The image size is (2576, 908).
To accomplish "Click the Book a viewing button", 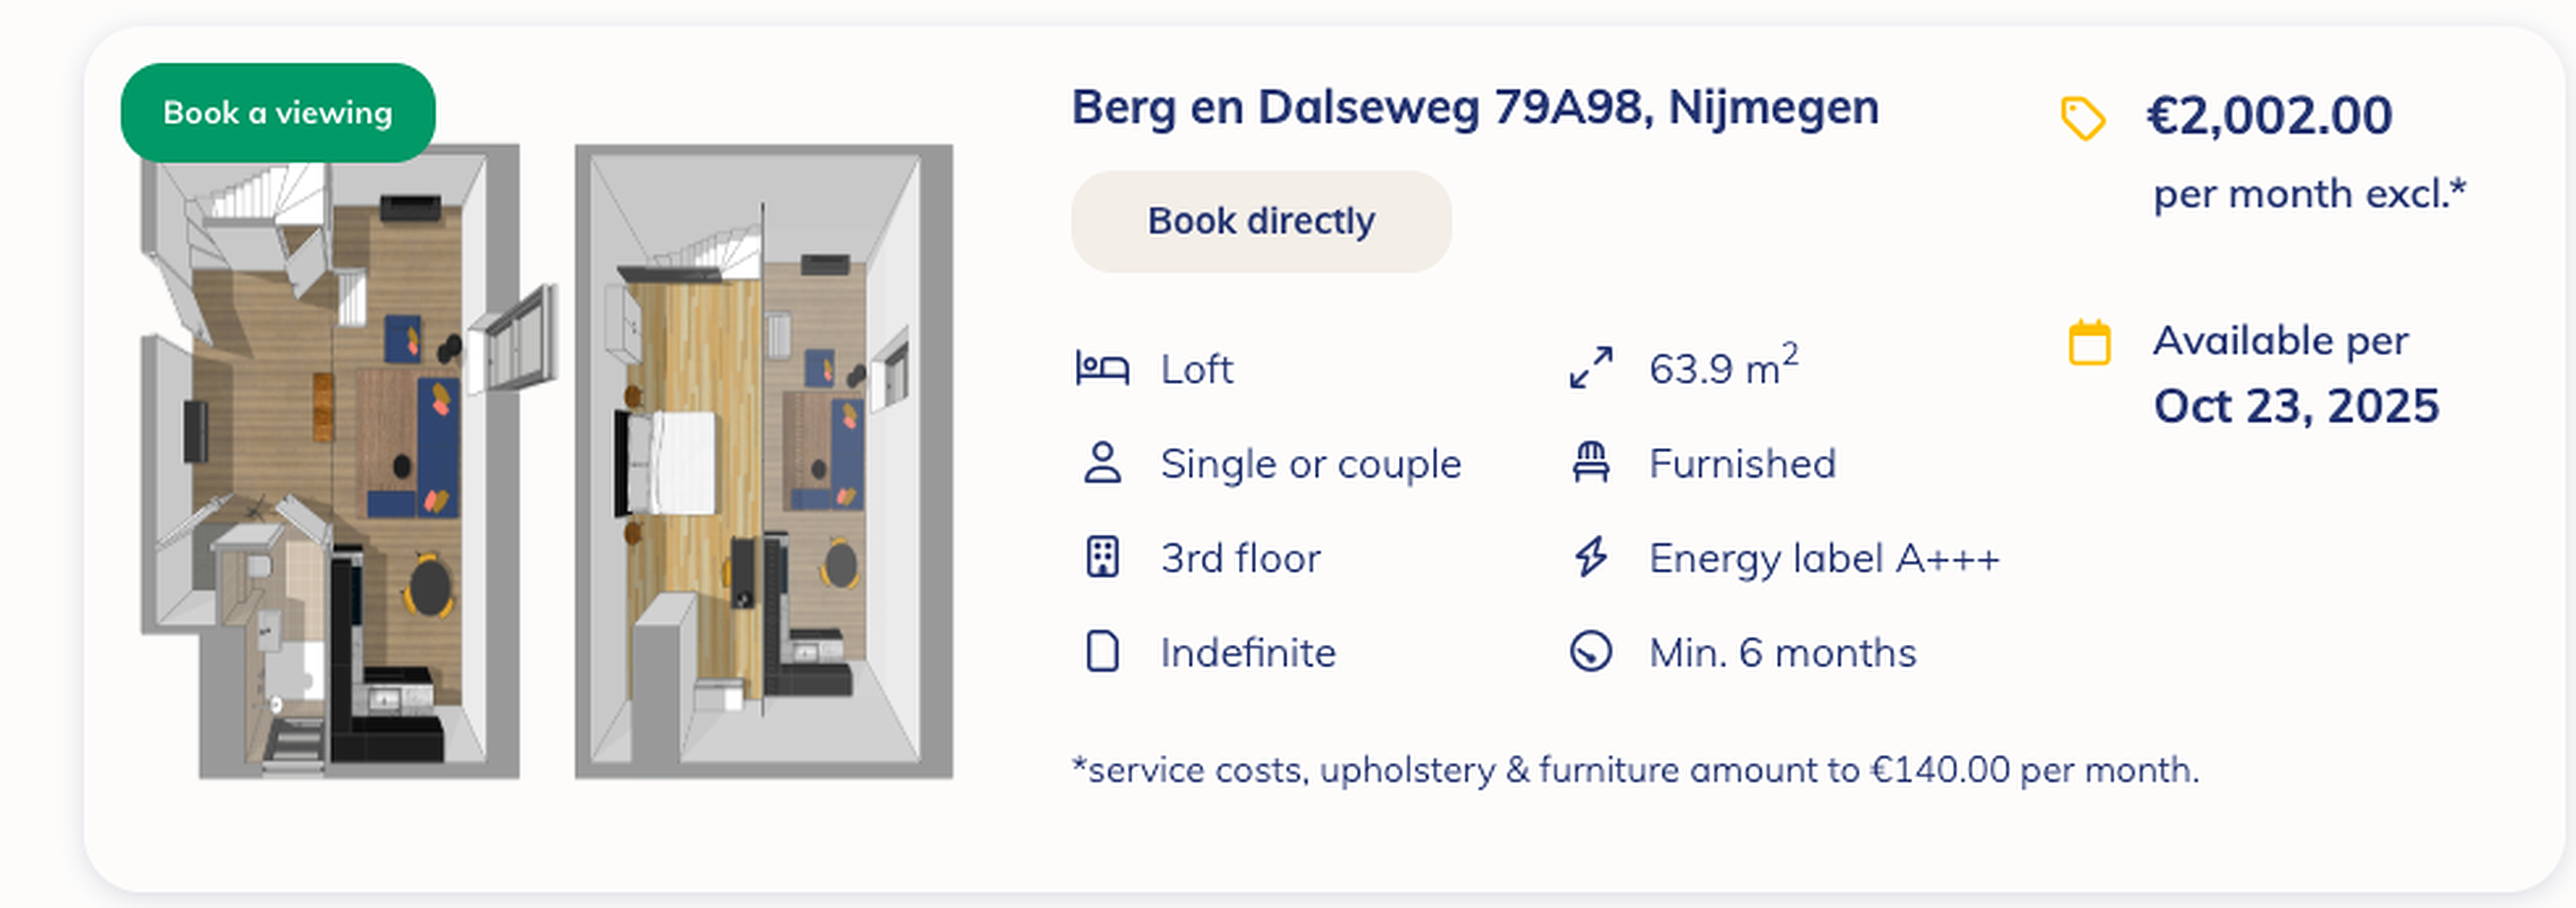I will [x=278, y=113].
